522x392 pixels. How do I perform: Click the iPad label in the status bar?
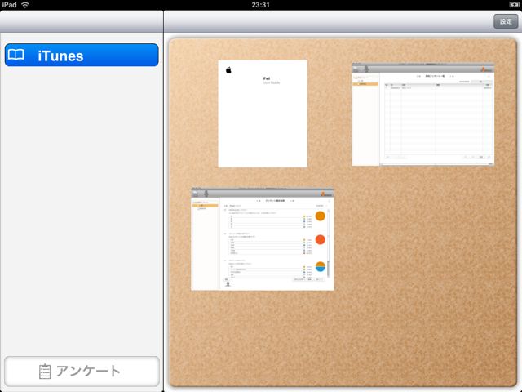(9, 5)
